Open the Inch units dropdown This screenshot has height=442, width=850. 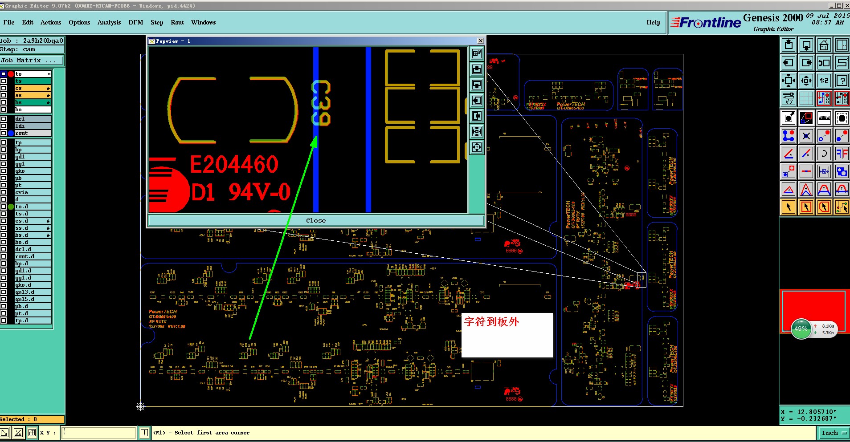(834, 433)
